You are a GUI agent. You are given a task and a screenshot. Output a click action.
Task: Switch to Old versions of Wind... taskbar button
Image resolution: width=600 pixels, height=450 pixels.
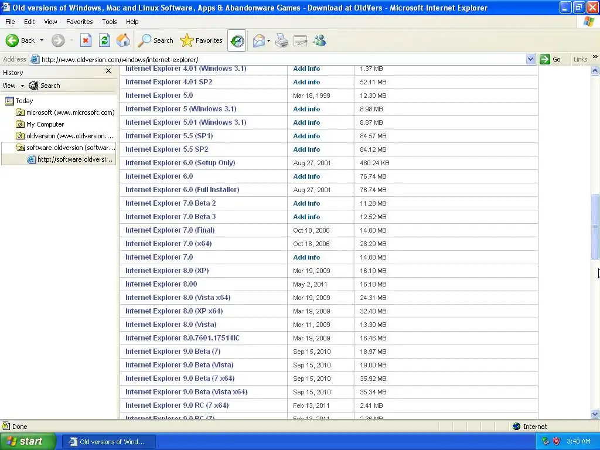pyautogui.click(x=108, y=442)
